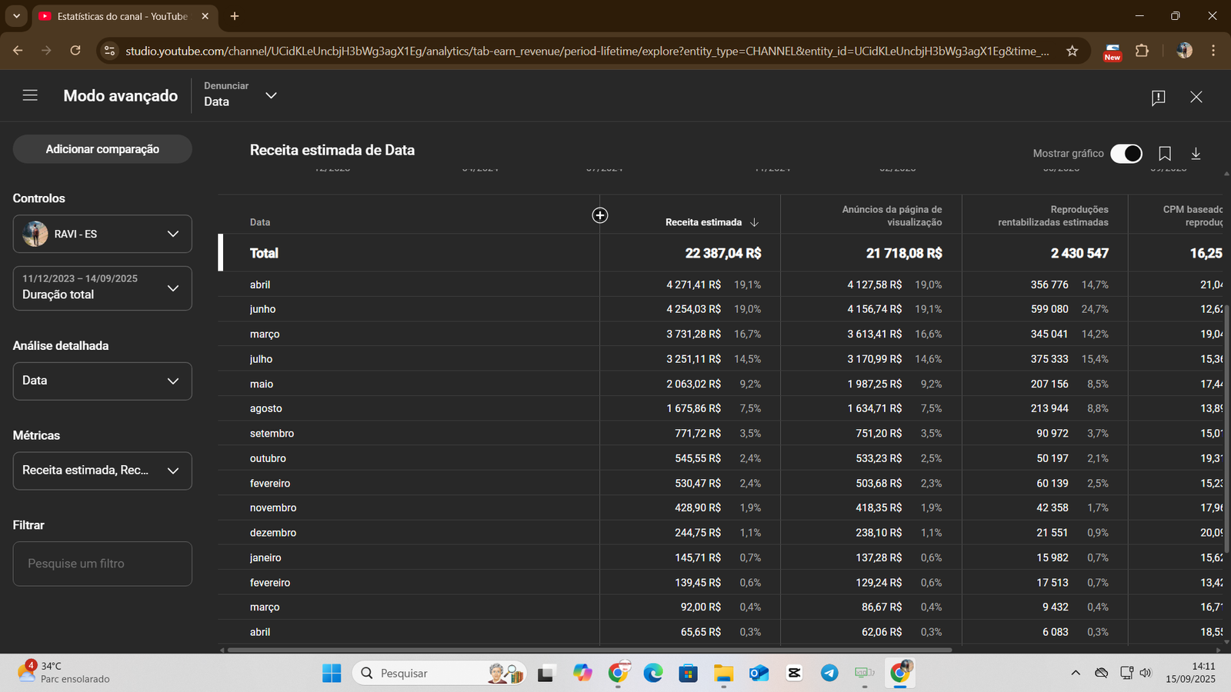Image resolution: width=1231 pixels, height=692 pixels.
Task: Download the current report data
Action: point(1196,154)
